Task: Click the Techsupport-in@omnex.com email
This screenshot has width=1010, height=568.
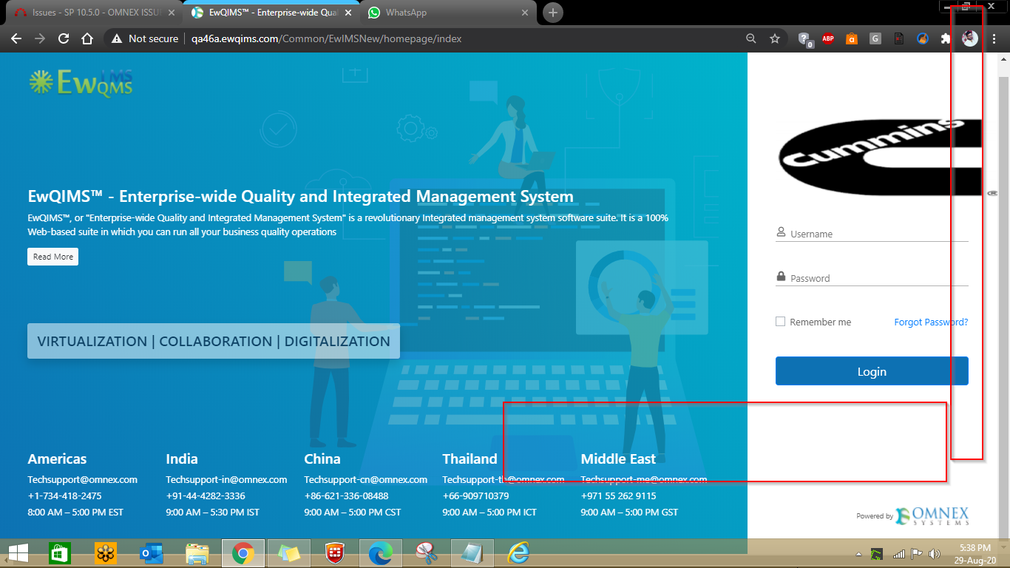Action: (226, 479)
